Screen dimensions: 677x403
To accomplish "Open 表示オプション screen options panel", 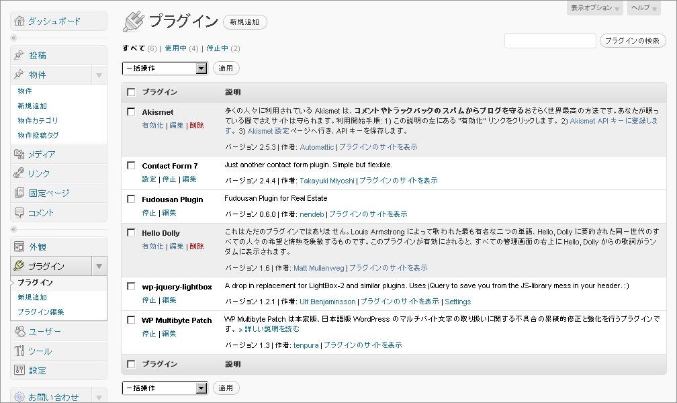I will [594, 8].
